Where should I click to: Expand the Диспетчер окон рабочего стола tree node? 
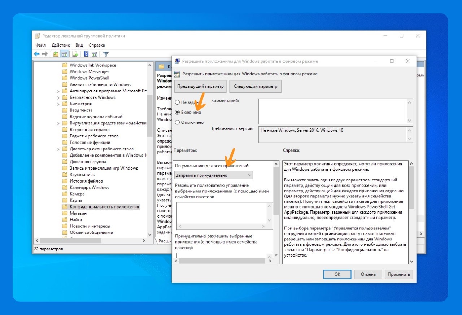[x=58, y=149]
